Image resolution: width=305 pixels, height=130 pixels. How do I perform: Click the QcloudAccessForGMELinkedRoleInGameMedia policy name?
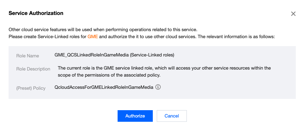[104, 88]
